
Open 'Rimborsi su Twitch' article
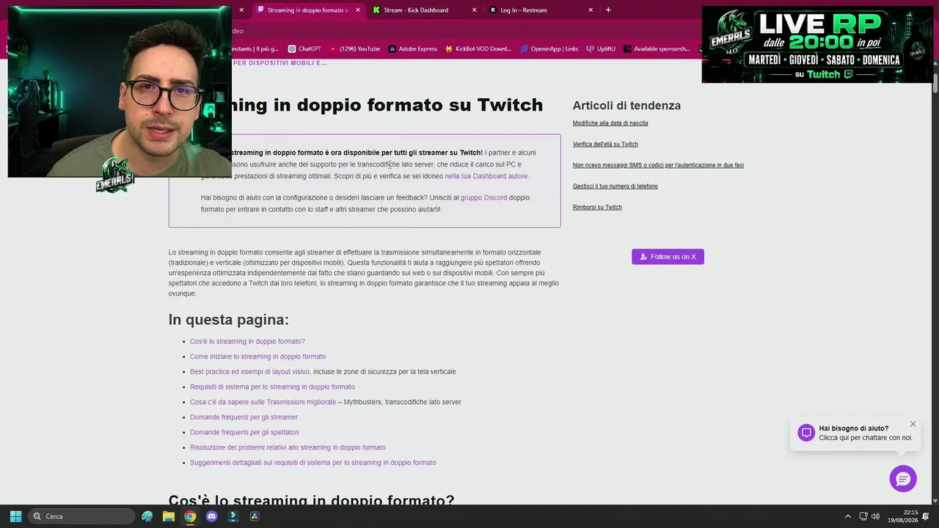[597, 208]
